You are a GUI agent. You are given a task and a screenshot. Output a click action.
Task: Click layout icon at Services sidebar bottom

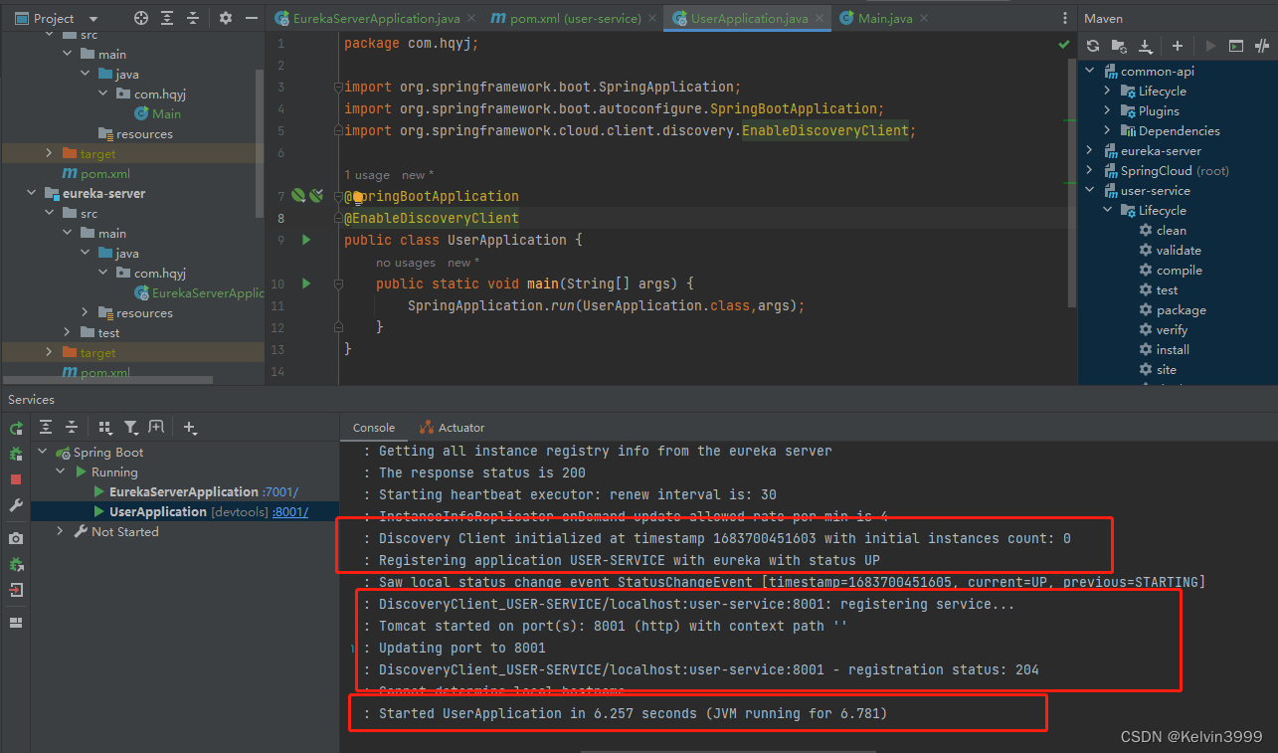[16, 623]
